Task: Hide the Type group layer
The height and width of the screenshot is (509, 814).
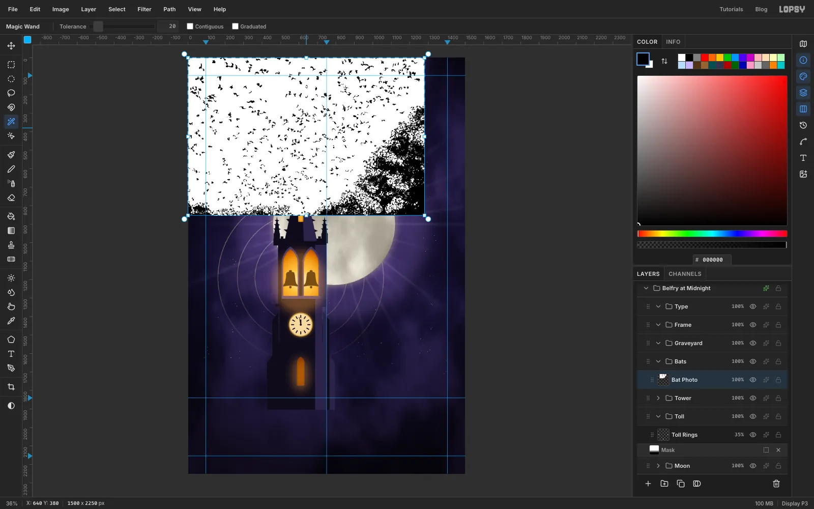Action: point(753,306)
